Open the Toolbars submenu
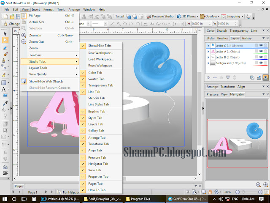The image size is (270, 203). pos(50,55)
